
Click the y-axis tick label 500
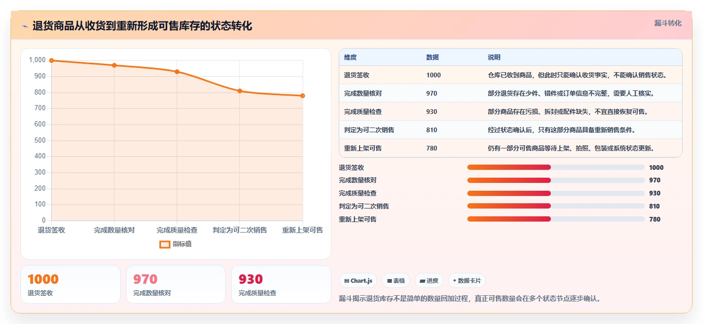(x=40, y=141)
